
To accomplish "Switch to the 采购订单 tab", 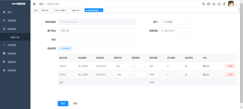I will pyautogui.click(x=46, y=10).
